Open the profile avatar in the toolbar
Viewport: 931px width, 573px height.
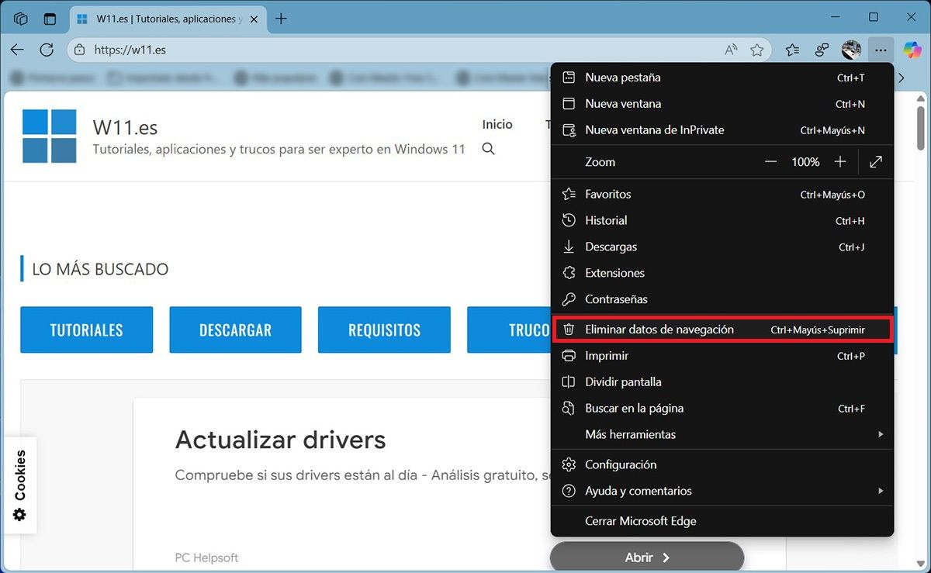(x=851, y=50)
